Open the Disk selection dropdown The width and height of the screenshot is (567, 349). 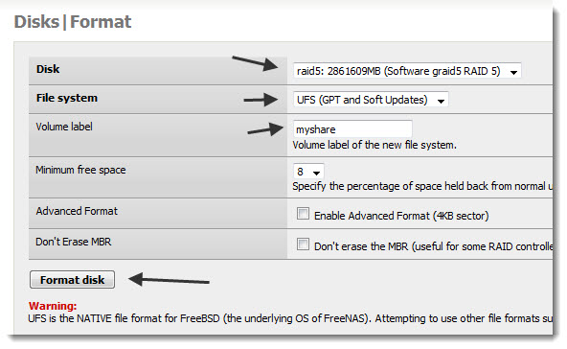[407, 71]
